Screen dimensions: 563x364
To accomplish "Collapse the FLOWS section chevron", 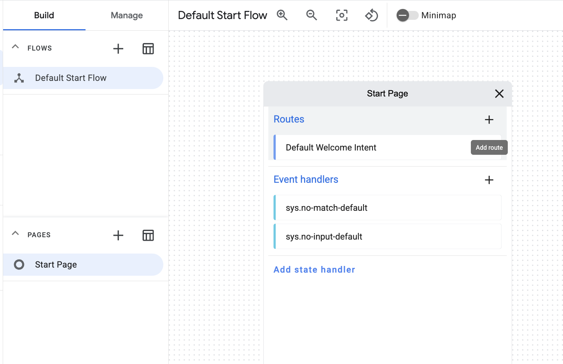I will tap(16, 47).
